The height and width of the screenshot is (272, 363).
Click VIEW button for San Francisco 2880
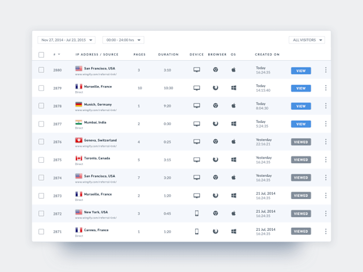pyautogui.click(x=301, y=71)
